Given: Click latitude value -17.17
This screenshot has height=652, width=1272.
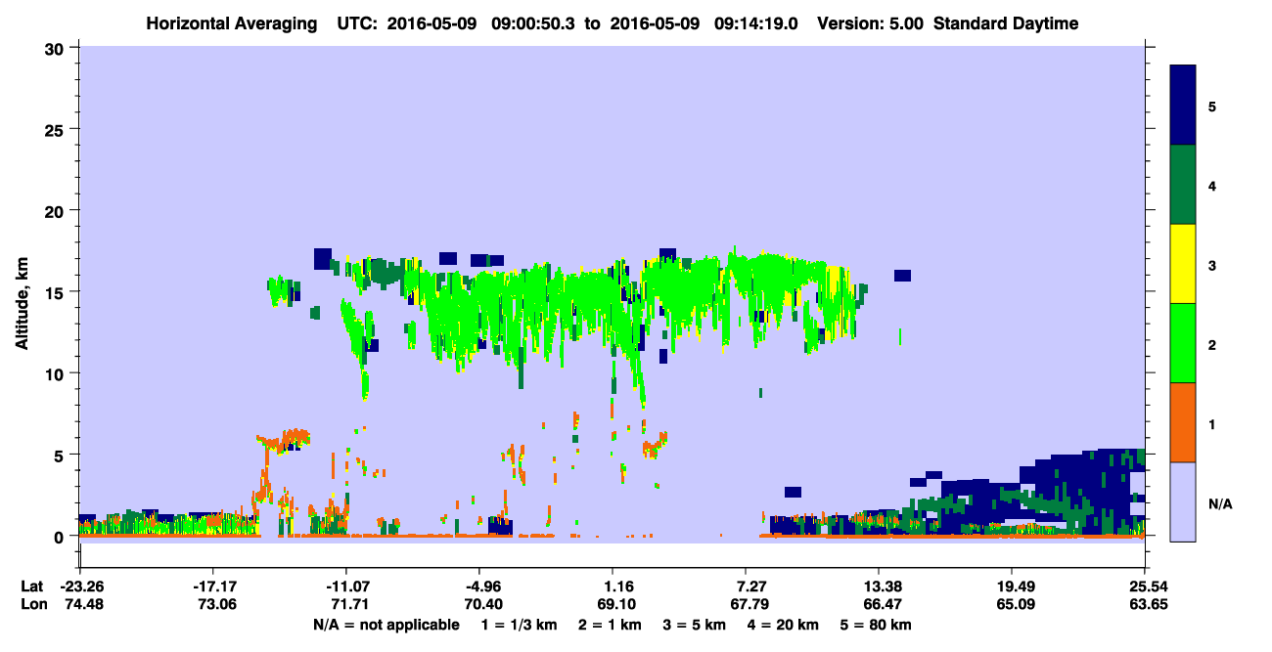Looking at the screenshot, I should tap(212, 587).
